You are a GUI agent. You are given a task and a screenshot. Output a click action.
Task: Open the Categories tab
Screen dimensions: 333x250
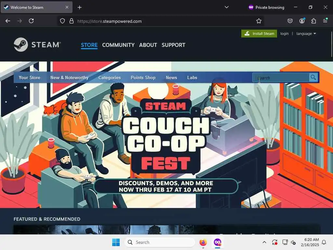(x=110, y=77)
